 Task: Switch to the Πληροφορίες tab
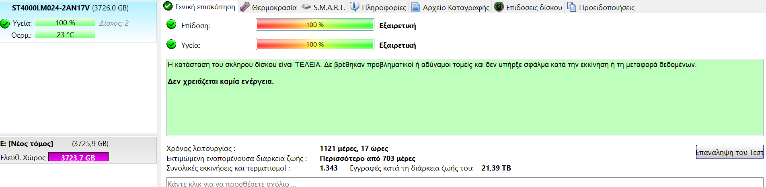tap(378, 7)
